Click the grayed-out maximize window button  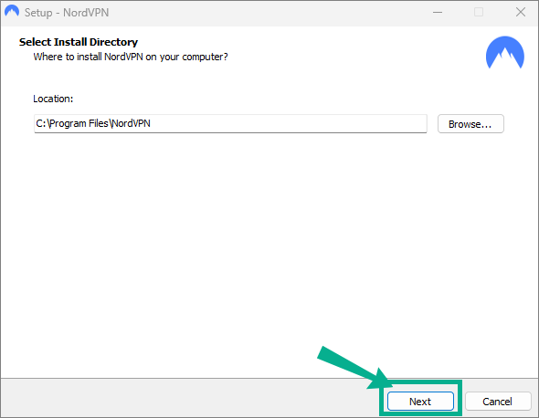click(479, 12)
